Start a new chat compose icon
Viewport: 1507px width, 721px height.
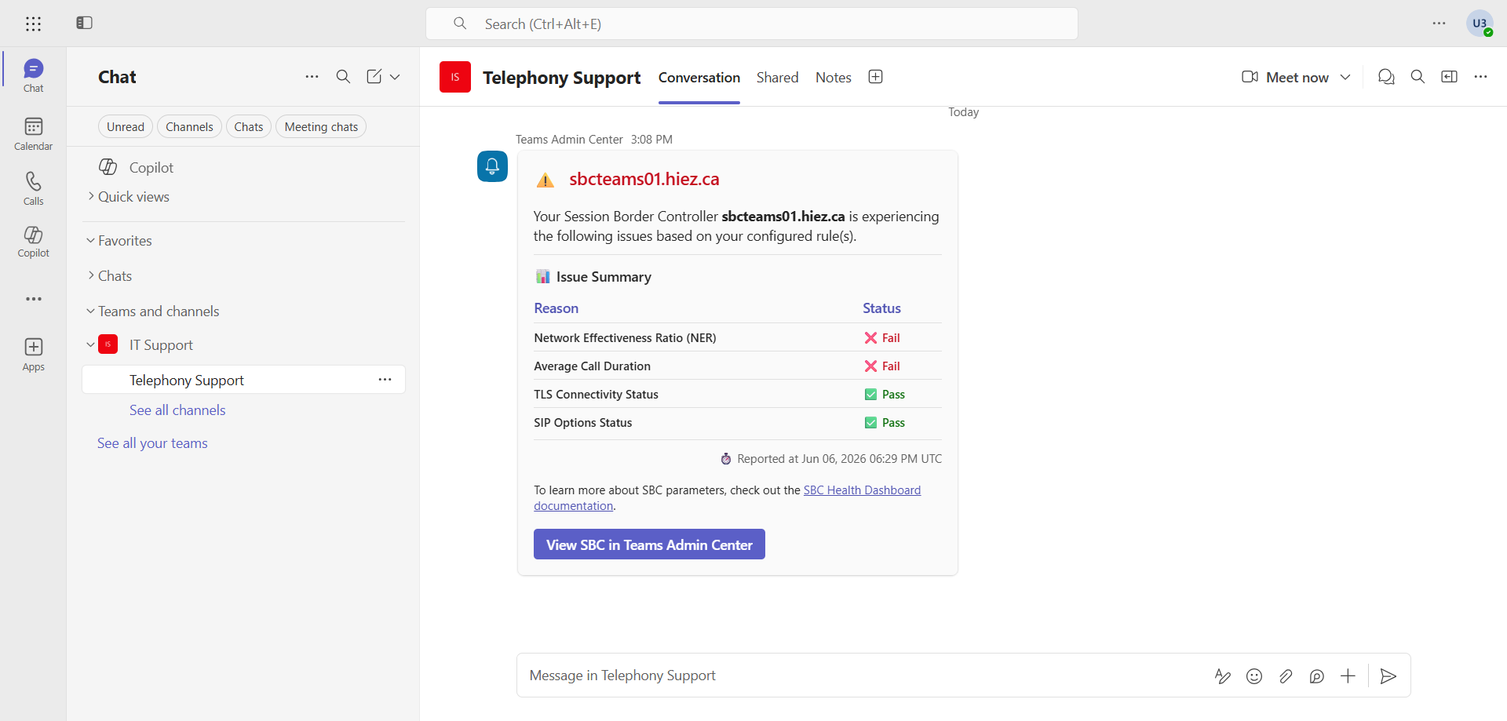[x=374, y=76]
